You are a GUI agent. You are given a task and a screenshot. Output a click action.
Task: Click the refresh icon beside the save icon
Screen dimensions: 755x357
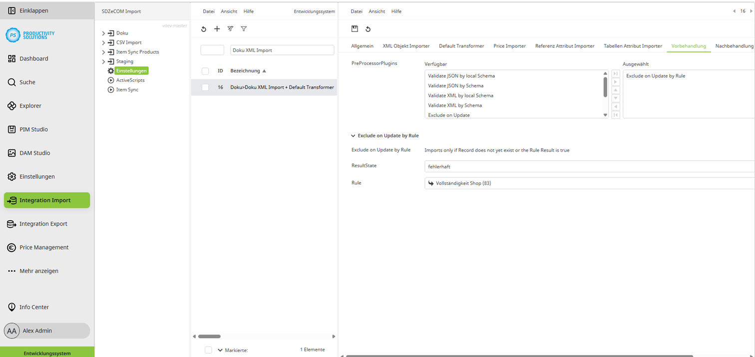pos(368,28)
